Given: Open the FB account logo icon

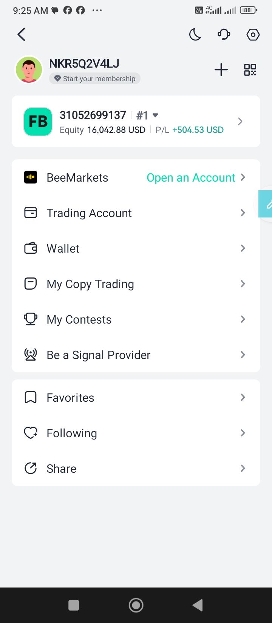Looking at the screenshot, I should [38, 122].
